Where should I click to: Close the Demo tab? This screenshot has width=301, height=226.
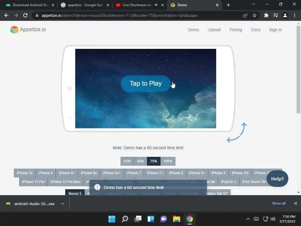coord(217,5)
